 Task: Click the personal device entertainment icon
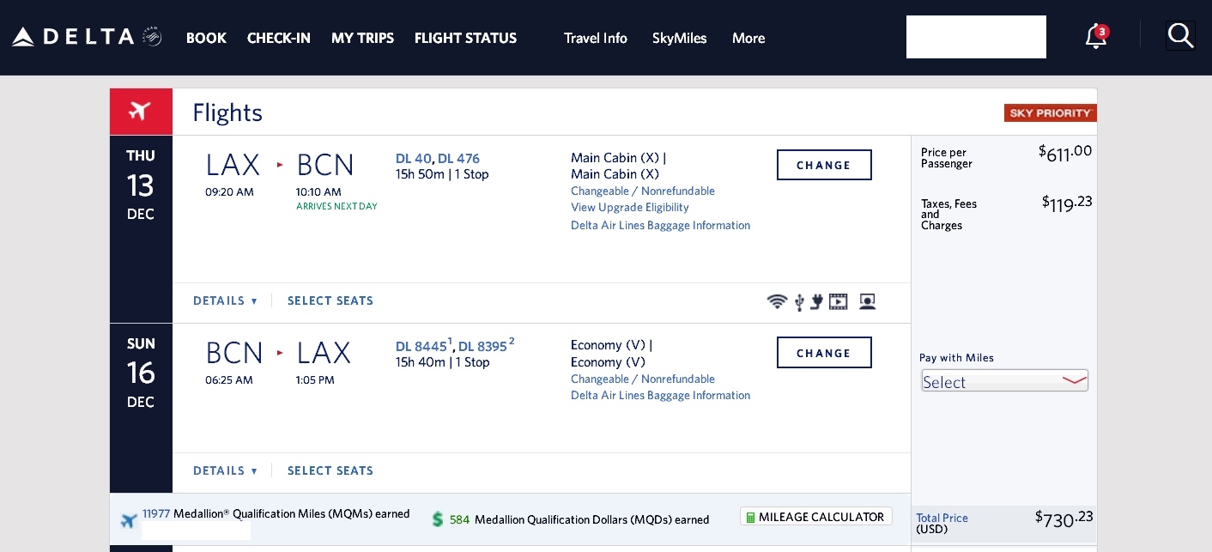[x=867, y=301]
